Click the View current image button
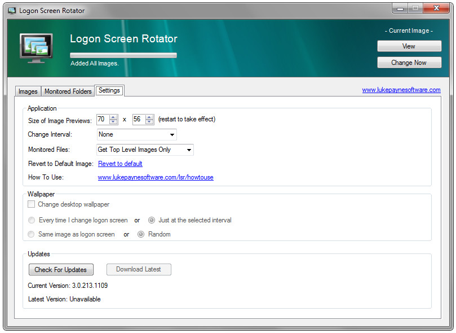Image resolution: width=456 pixels, height=333 pixels. (409, 46)
